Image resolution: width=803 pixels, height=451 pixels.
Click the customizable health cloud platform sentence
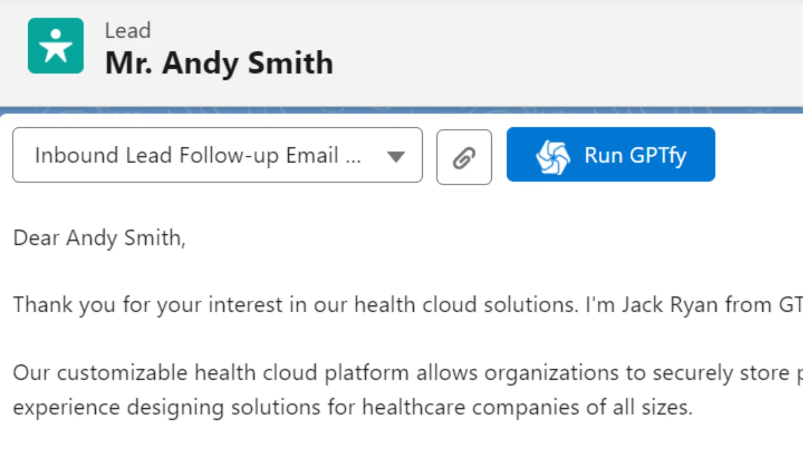click(x=408, y=372)
